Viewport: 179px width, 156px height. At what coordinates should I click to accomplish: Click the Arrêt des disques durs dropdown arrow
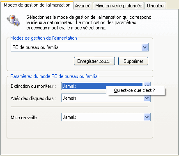[147, 98]
